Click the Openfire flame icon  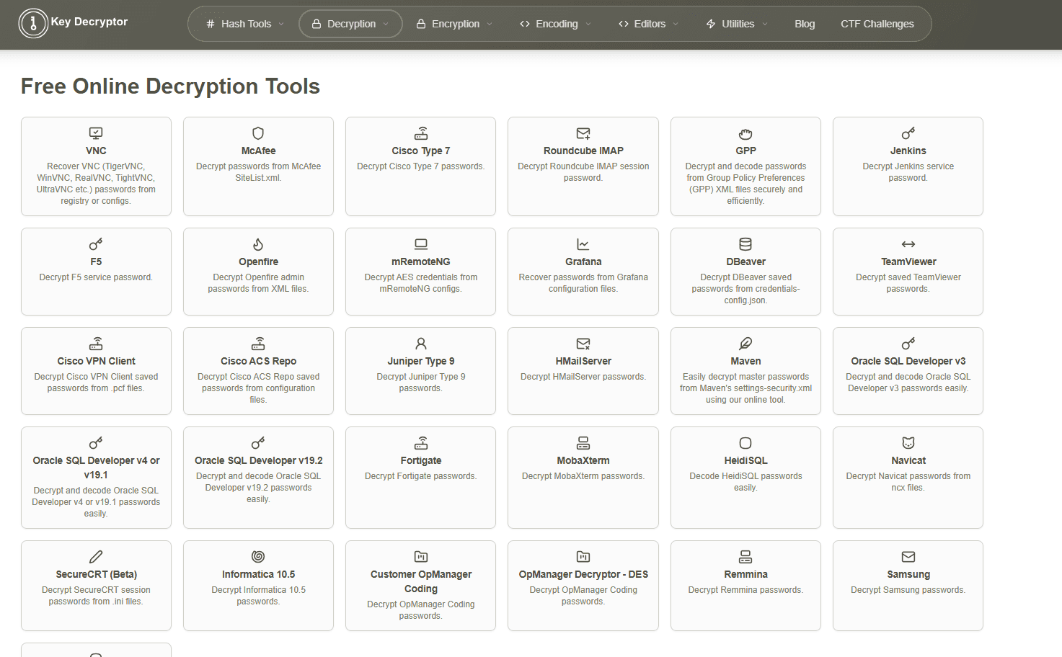(x=258, y=244)
